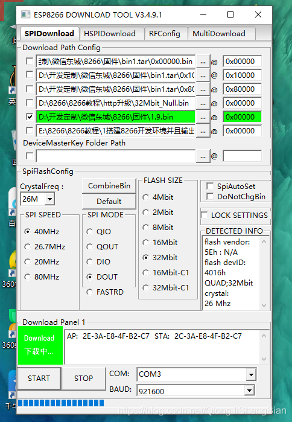Click the 'QUAD;32Mbit' detected info line
Image resolution: width=292 pixels, height=422 pixels.
[229, 283]
